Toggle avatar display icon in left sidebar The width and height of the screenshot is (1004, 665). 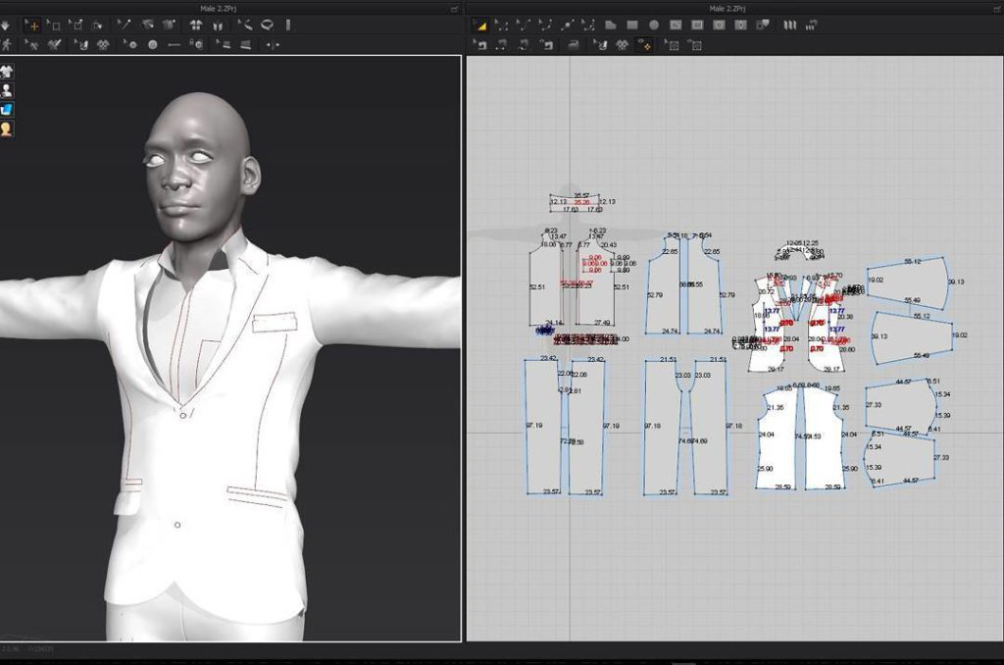(7, 90)
